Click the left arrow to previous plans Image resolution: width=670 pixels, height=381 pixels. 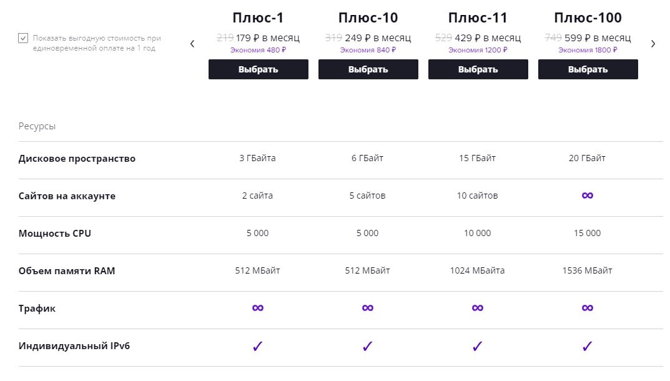click(x=192, y=44)
